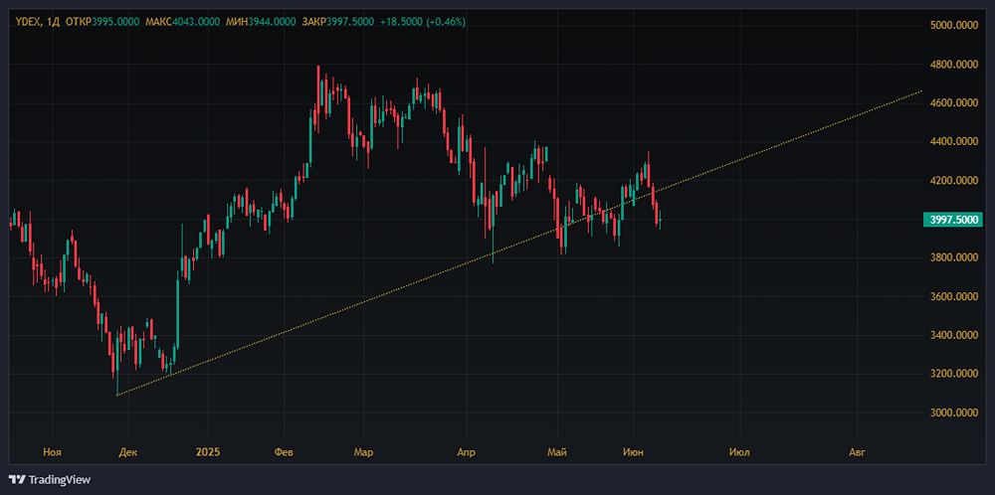This screenshot has height=495, width=995.
Task: Click the Ноя label on time axis
Action: point(52,452)
